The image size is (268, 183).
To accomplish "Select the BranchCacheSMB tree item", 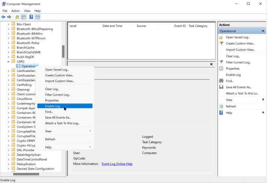I will click(x=29, y=52).
